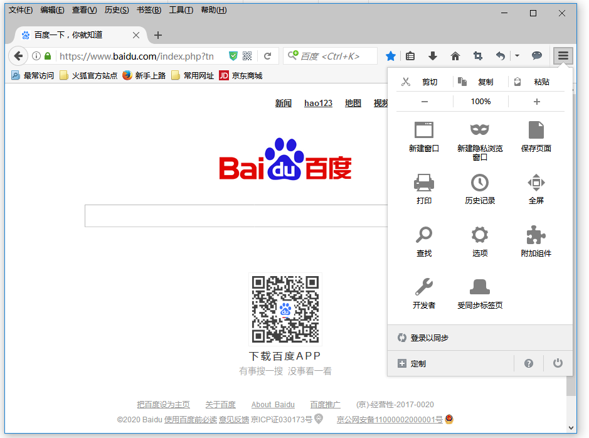Image resolution: width=589 pixels, height=438 pixels.
Task: Increase zoom with plus button
Action: (537, 102)
